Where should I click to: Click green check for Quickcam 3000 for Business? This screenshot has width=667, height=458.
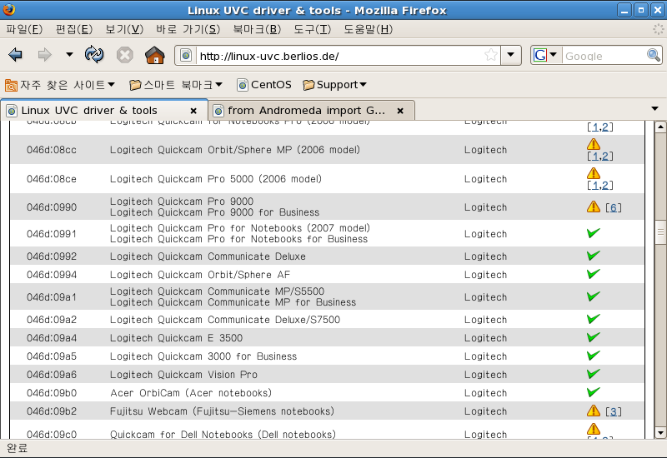[x=594, y=356]
